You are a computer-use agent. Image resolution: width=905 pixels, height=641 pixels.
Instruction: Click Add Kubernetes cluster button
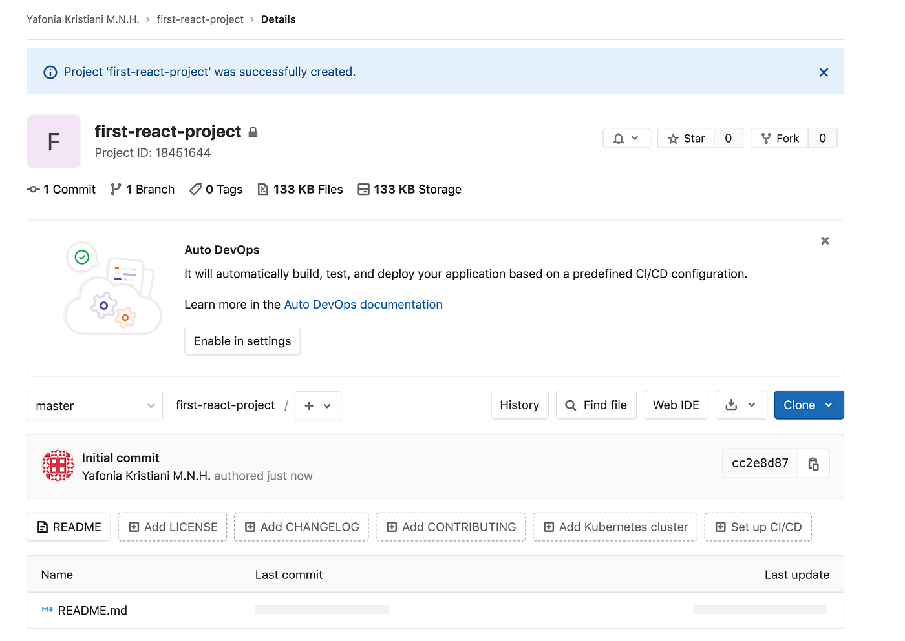[x=615, y=527]
